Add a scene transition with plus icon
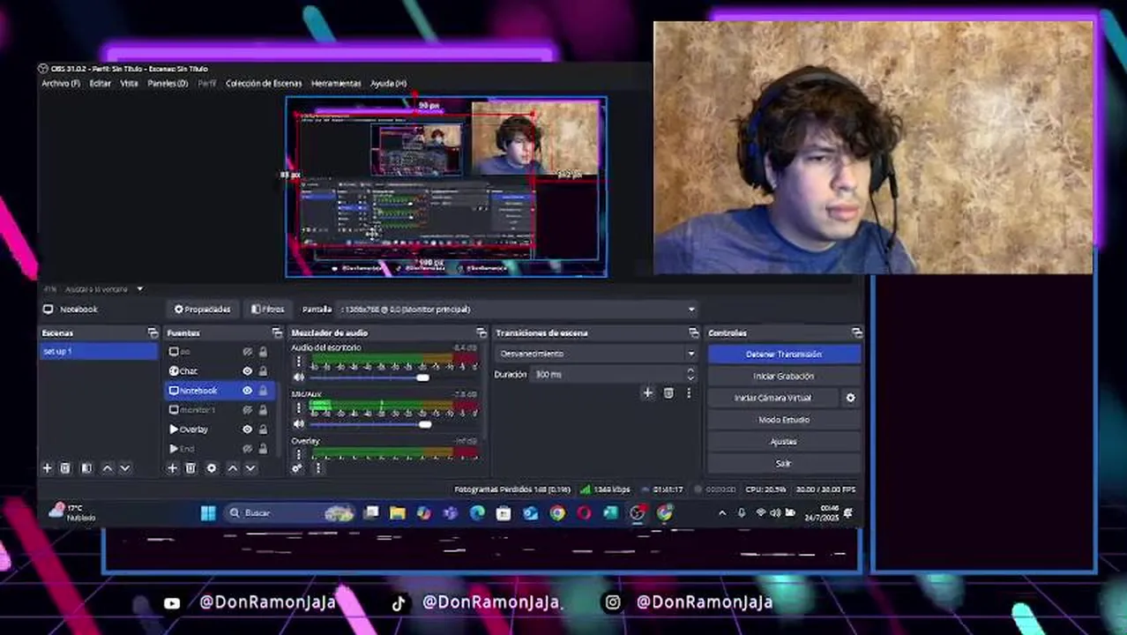This screenshot has height=635, width=1127. coord(647,393)
